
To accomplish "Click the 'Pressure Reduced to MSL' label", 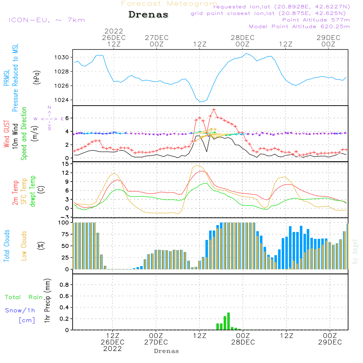I will [15, 78].
